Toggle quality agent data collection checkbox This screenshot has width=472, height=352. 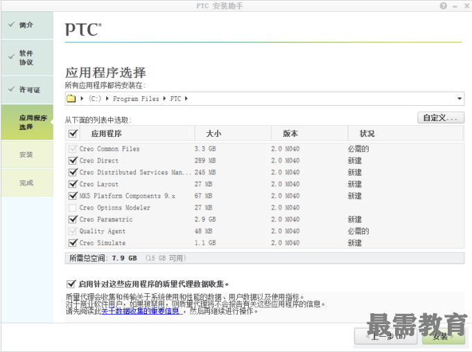pyautogui.click(x=71, y=284)
